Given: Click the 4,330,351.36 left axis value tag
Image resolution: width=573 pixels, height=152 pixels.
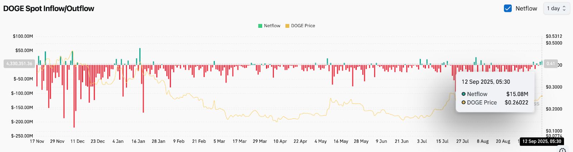Looking at the screenshot, I should [19, 64].
